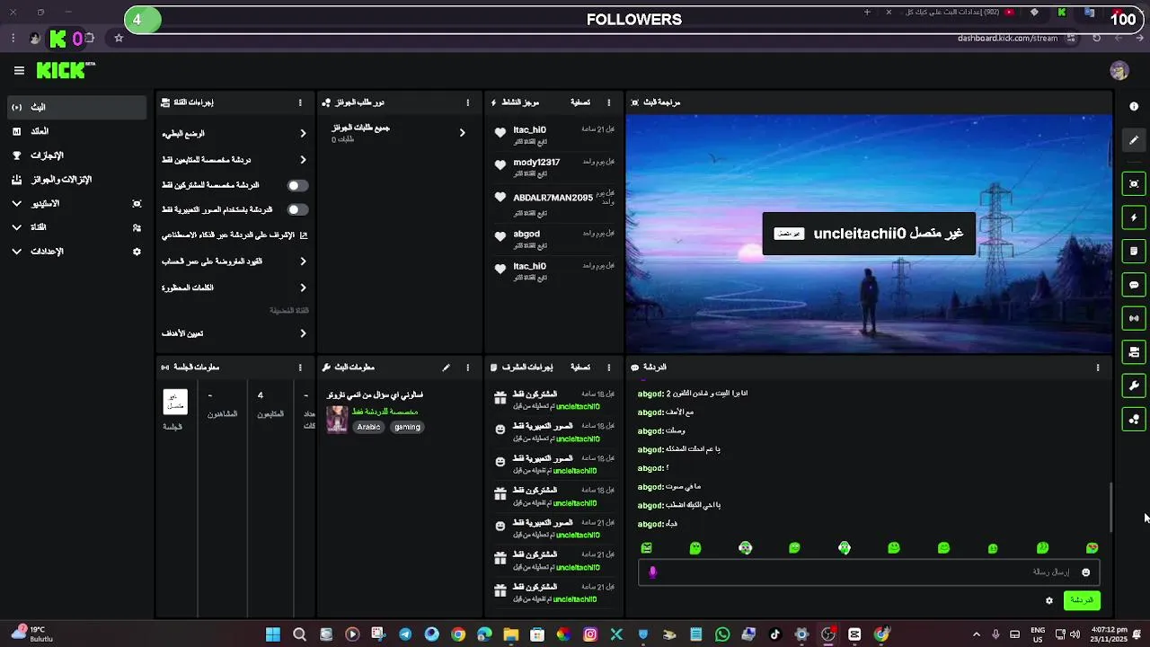Image resolution: width=1150 pixels, height=647 pixels.
Task: Click the info icon at top of the right toolbar
Action: [1134, 106]
